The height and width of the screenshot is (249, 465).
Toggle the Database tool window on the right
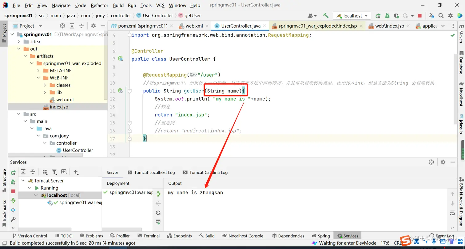461,63
